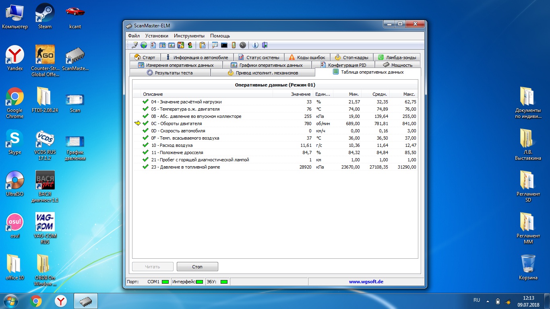The height and width of the screenshot is (309, 550).
Task: Show hidden system tray icons arrow
Action: point(488,301)
